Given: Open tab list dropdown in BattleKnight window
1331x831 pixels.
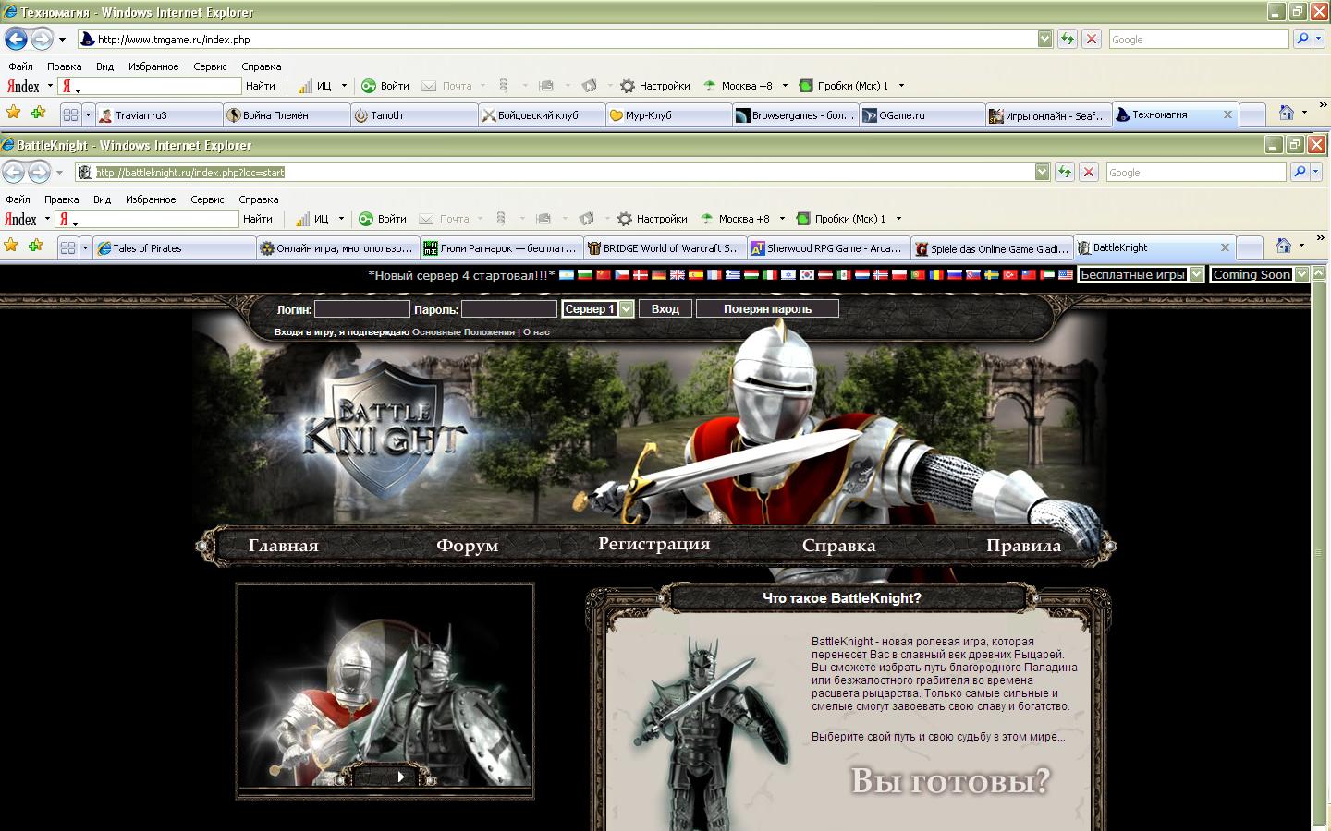Looking at the screenshot, I should pos(86,247).
